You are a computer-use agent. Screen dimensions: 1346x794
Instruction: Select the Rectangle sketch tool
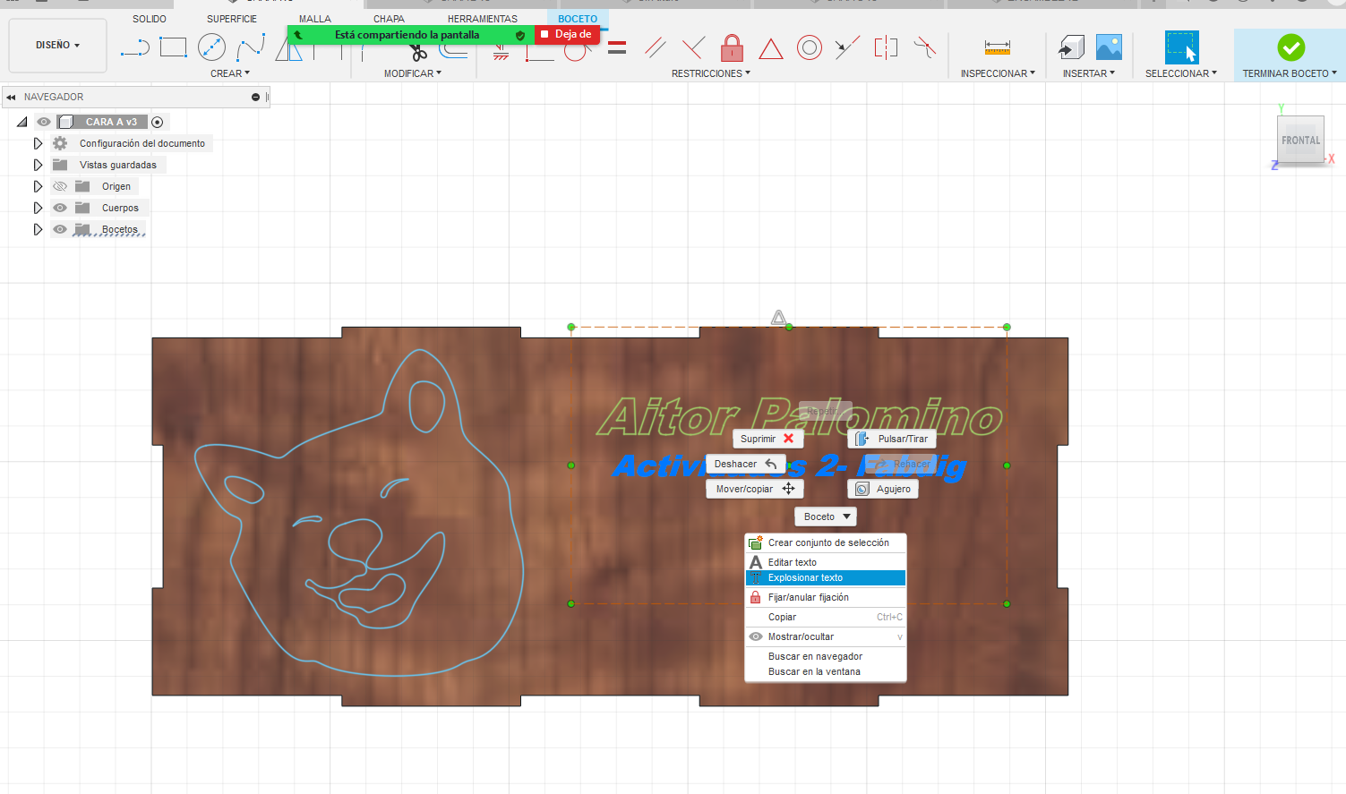173,47
